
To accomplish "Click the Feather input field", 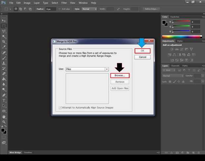I will coord(51,9).
